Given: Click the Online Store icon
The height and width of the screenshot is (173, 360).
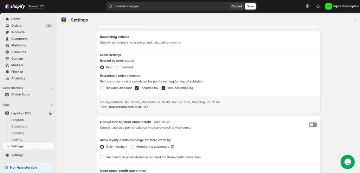Looking at the screenshot, I should click(7, 94).
